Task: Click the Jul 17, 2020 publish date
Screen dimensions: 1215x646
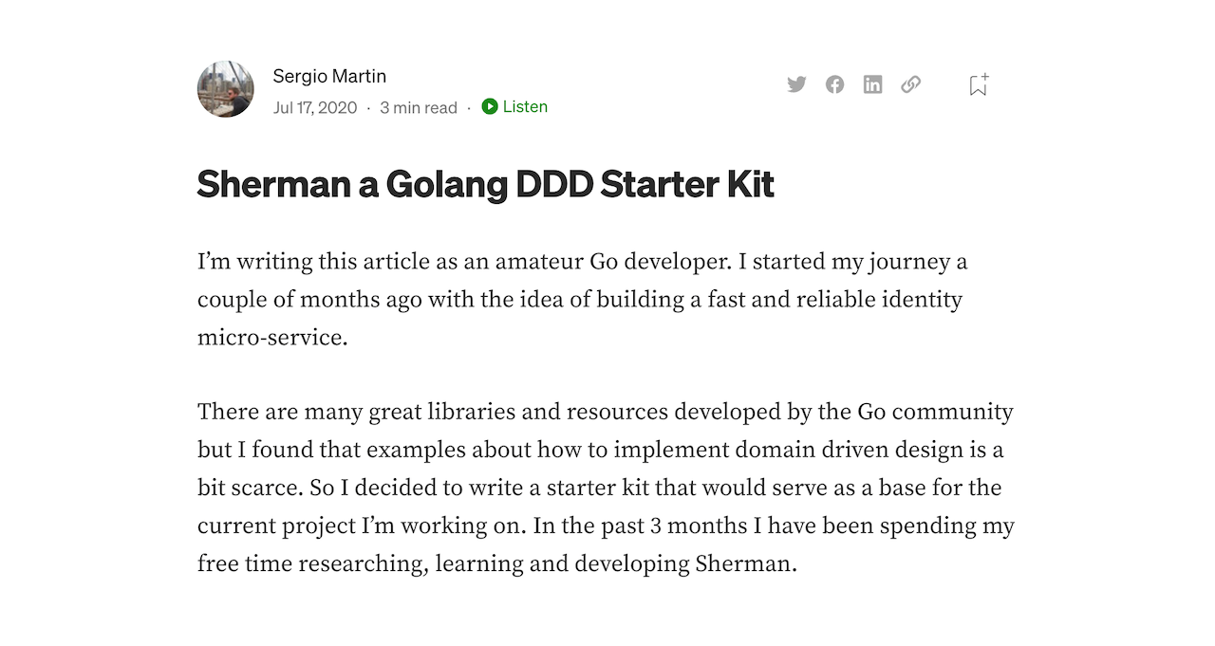Action: pyautogui.click(x=315, y=107)
